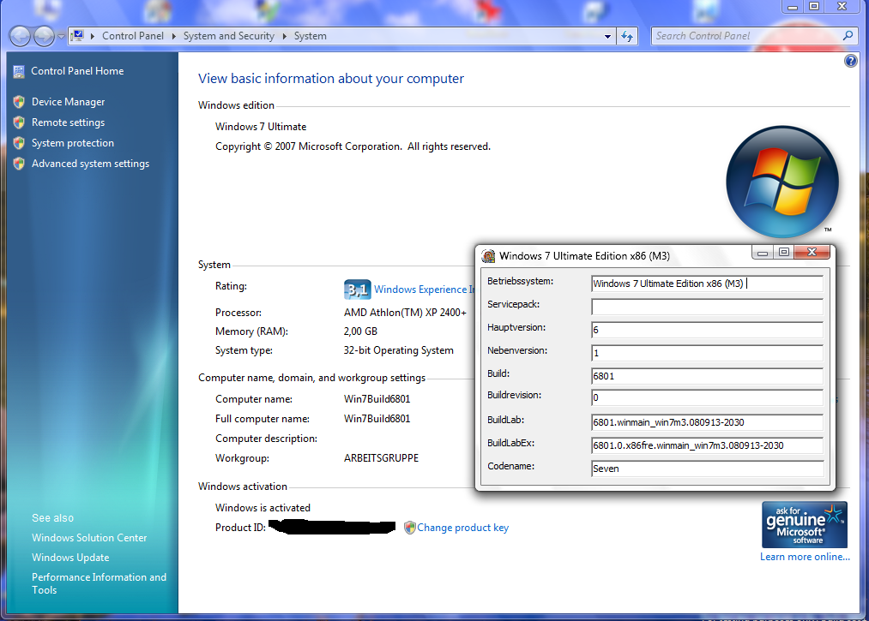Click the shield icon beside Remote settings
Viewport: 869px width, 621px height.
[x=19, y=122]
